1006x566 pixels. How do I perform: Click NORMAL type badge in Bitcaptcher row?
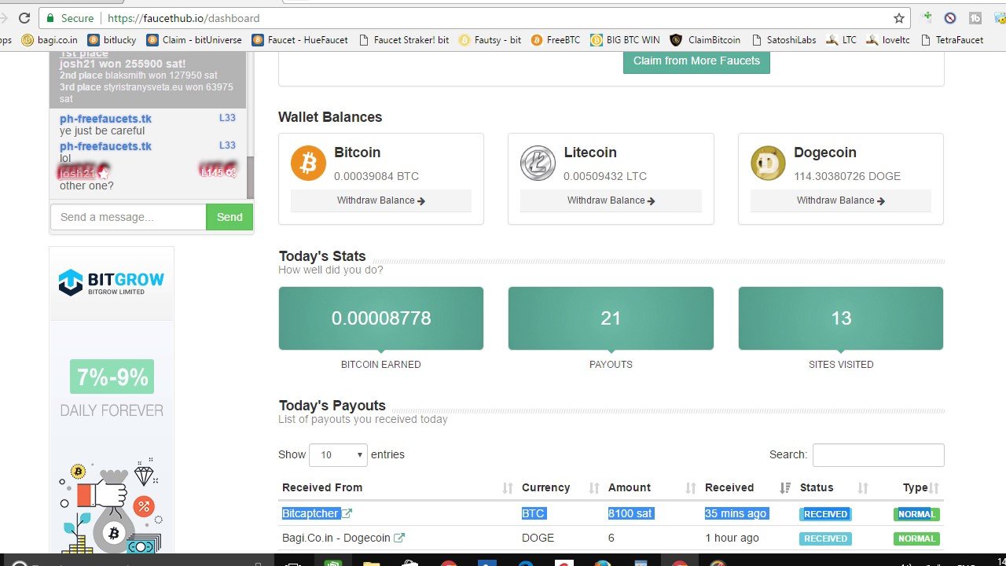click(x=916, y=514)
